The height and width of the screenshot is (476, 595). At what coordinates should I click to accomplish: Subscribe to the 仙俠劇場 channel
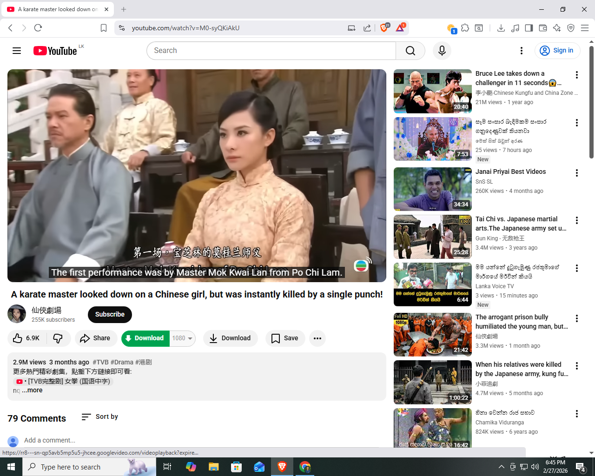pos(110,315)
